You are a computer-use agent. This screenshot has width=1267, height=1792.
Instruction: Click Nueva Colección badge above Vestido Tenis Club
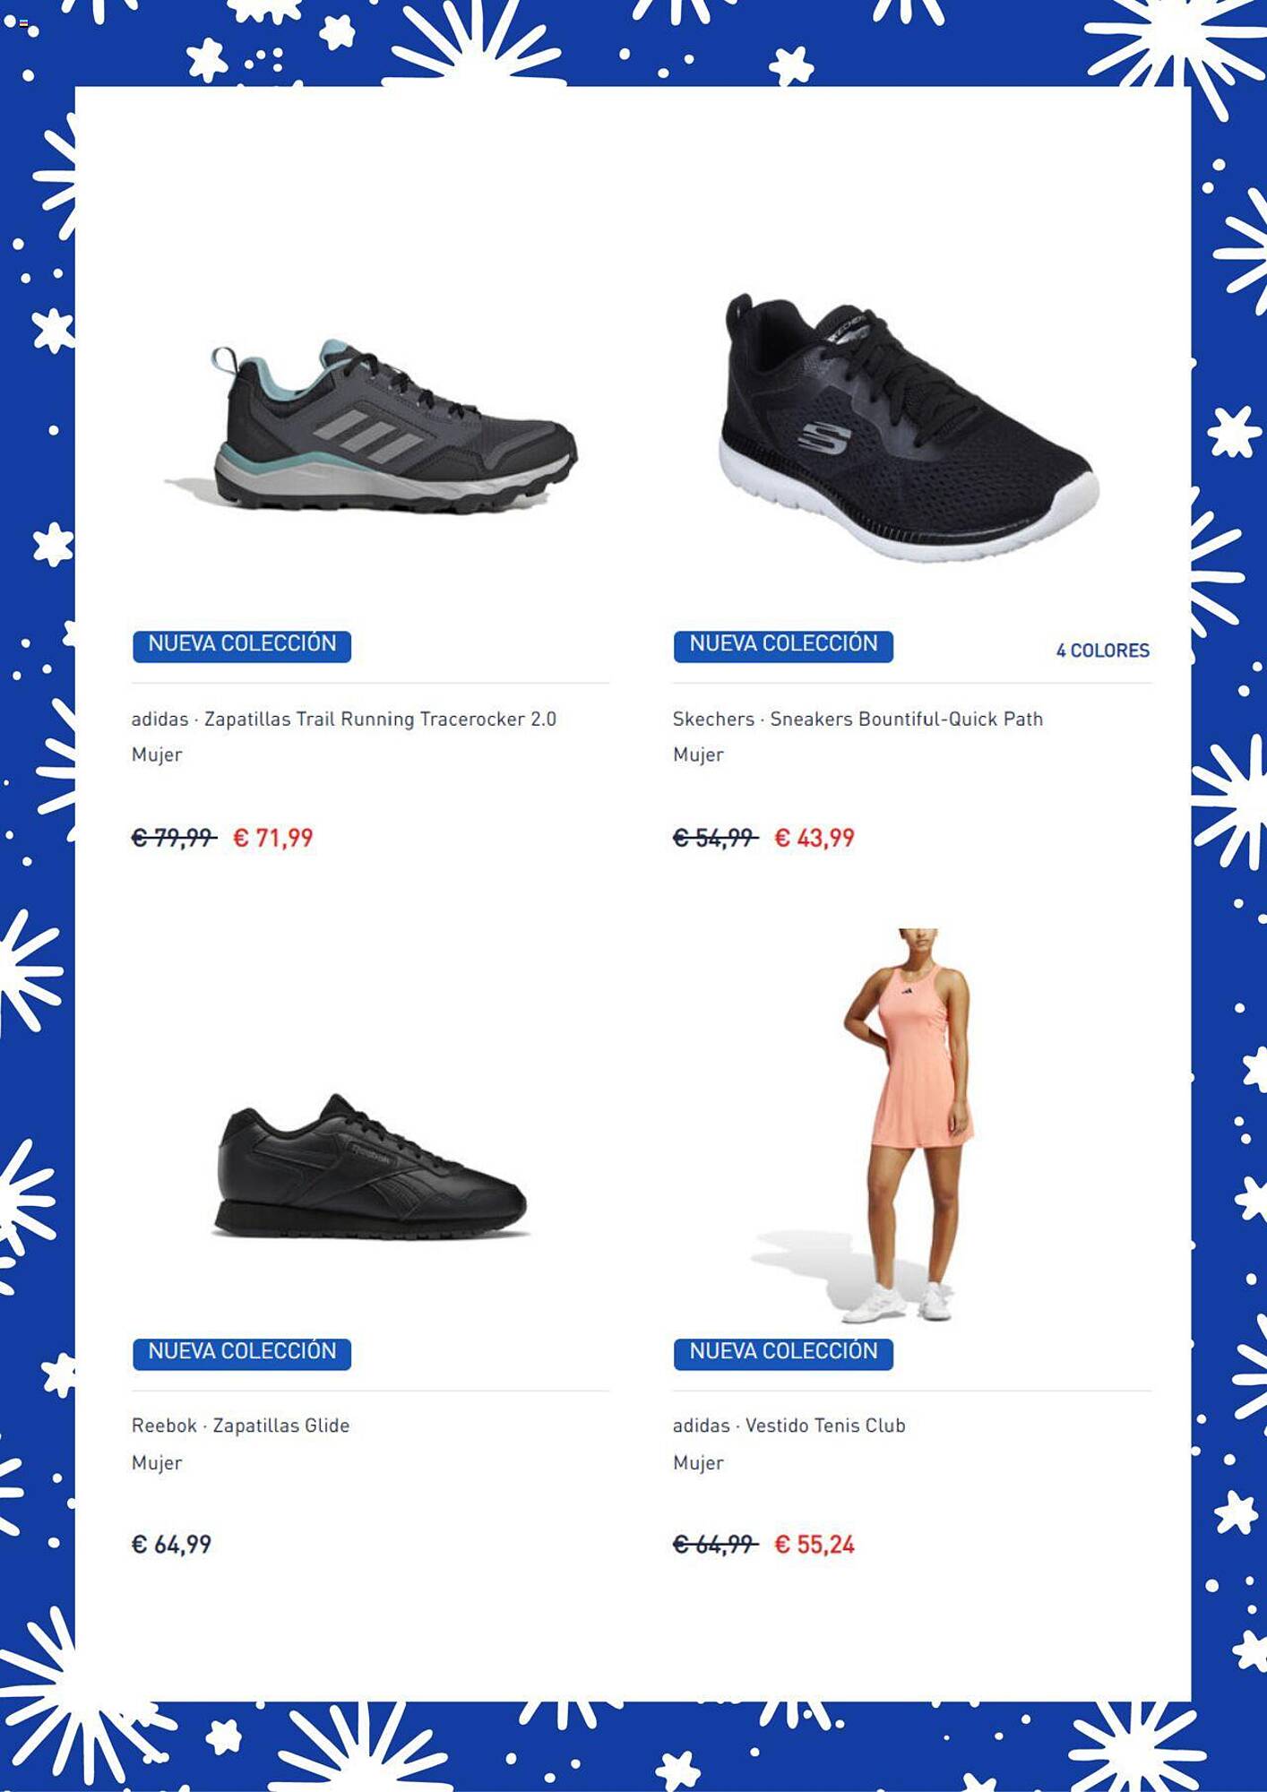(x=783, y=1353)
